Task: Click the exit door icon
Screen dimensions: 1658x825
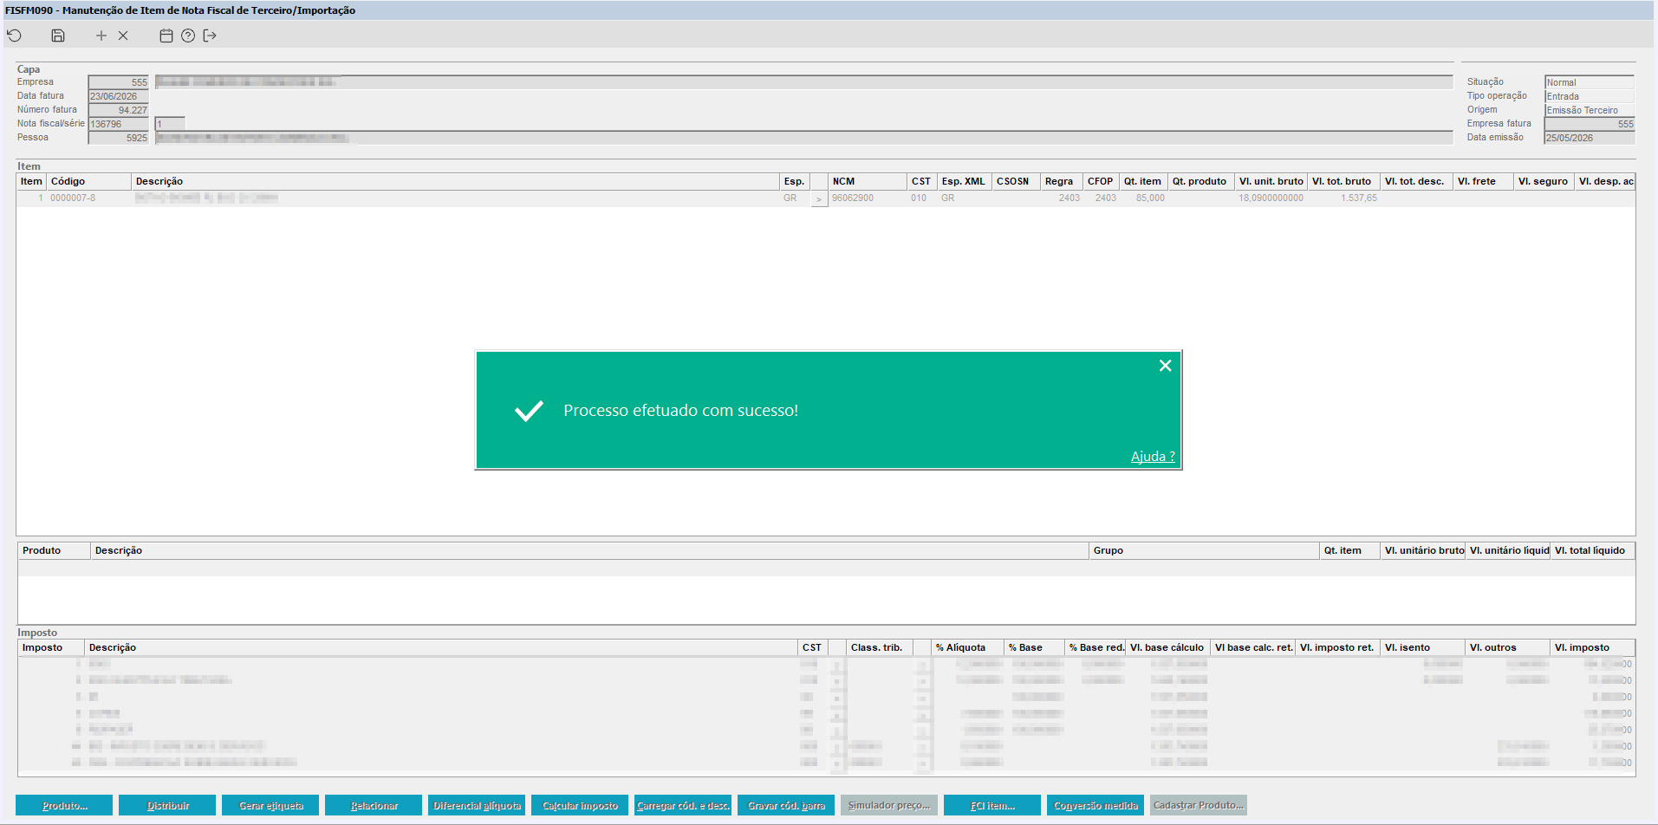Action: [x=210, y=36]
